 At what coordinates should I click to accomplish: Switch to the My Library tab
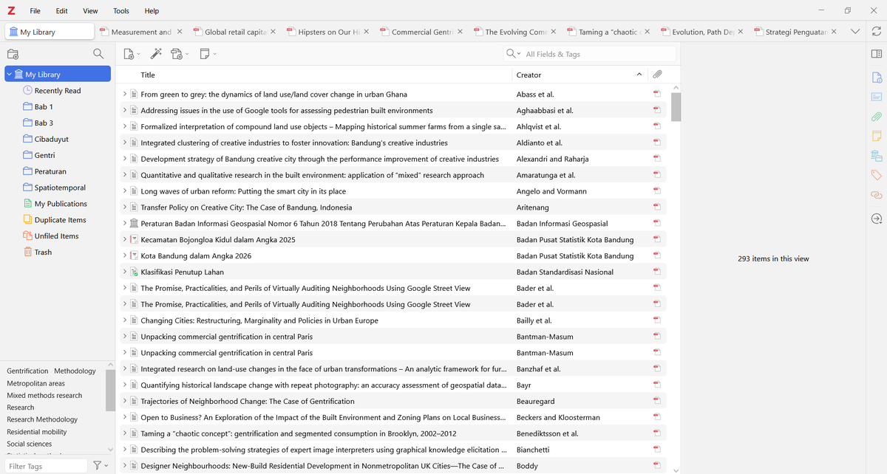pyautogui.click(x=50, y=32)
